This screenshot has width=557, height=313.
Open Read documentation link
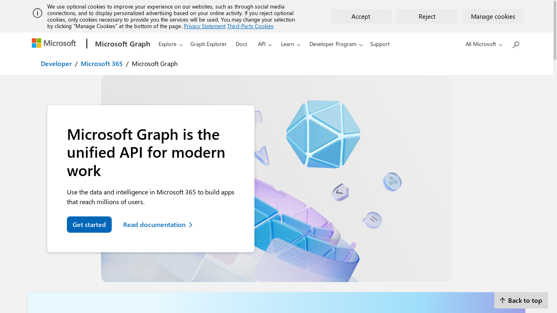(158, 225)
